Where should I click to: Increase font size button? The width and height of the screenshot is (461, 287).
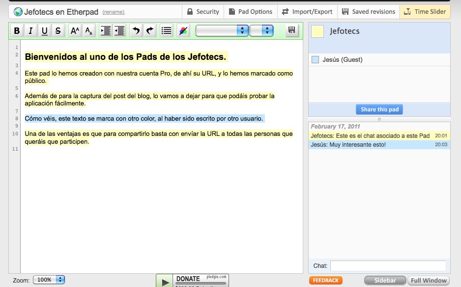[75, 31]
